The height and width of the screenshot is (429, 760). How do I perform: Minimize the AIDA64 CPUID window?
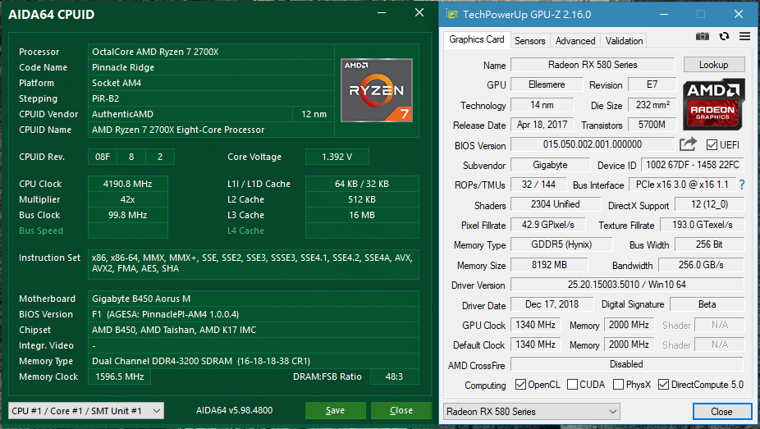pyautogui.click(x=382, y=13)
